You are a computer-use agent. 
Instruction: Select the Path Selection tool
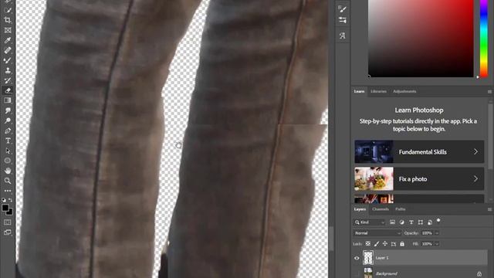coord(8,151)
